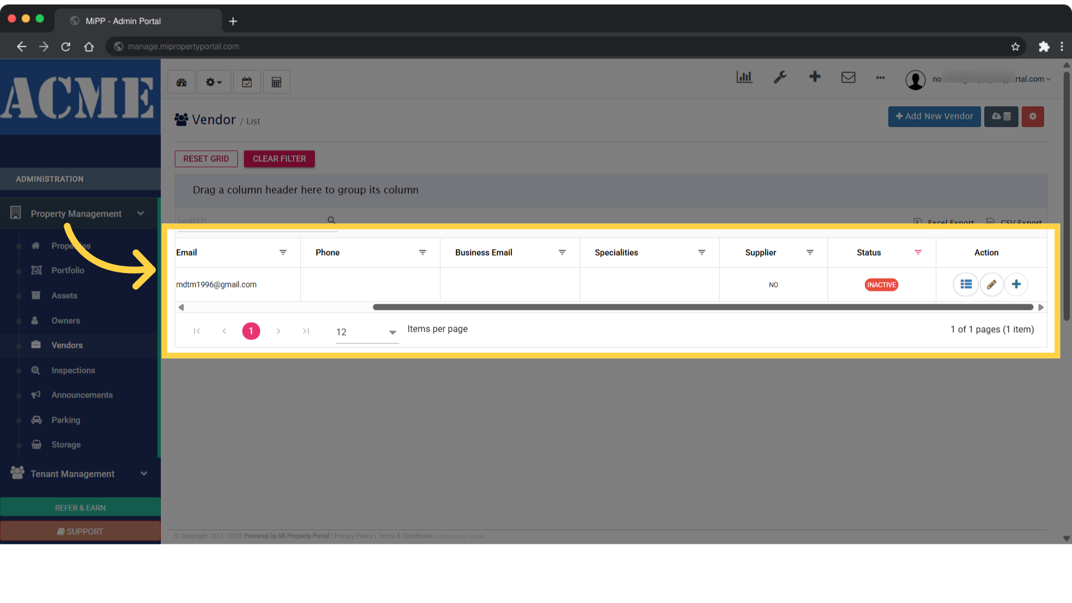This screenshot has height=603, width=1072.
Task: Click the plus icon in the vendor Action column
Action: click(1016, 284)
